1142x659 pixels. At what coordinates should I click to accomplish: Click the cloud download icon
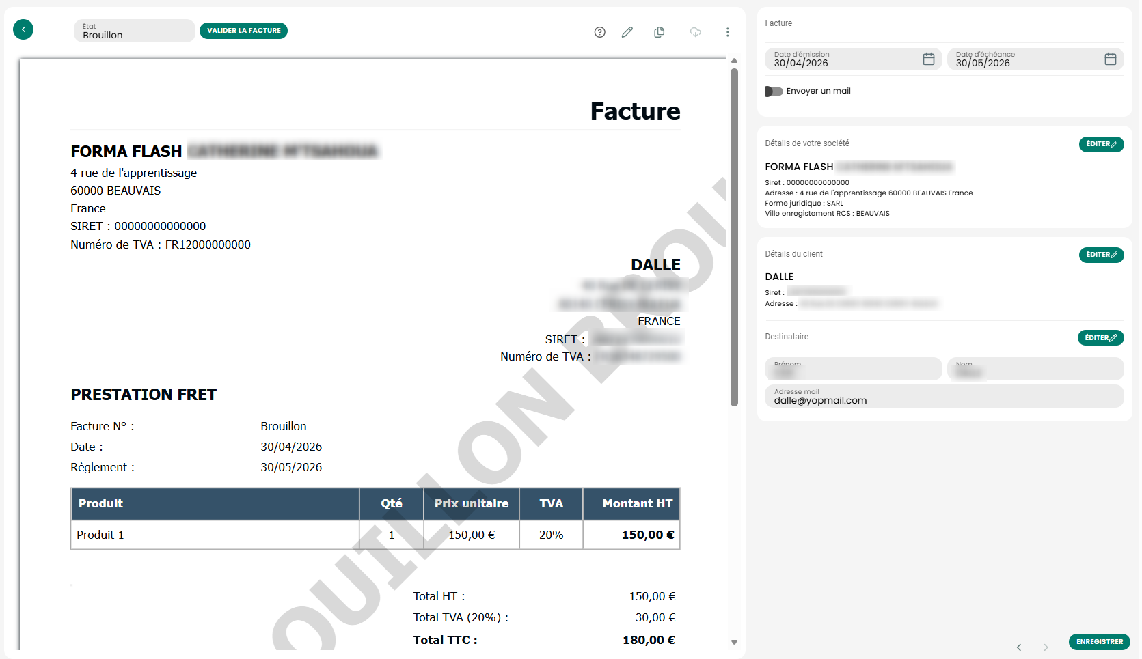pyautogui.click(x=696, y=32)
